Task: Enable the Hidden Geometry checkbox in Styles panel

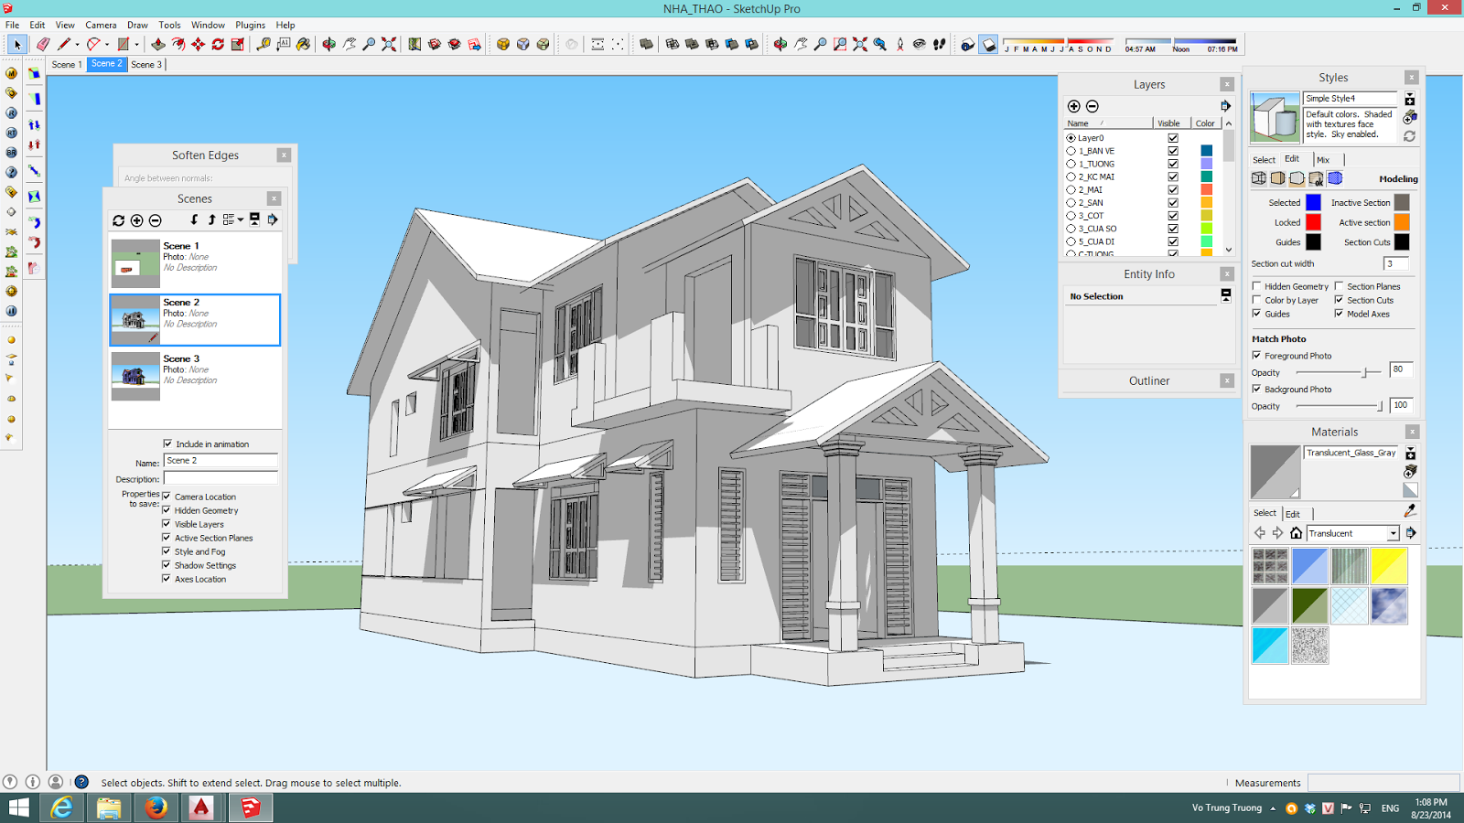Action: pyautogui.click(x=1258, y=285)
